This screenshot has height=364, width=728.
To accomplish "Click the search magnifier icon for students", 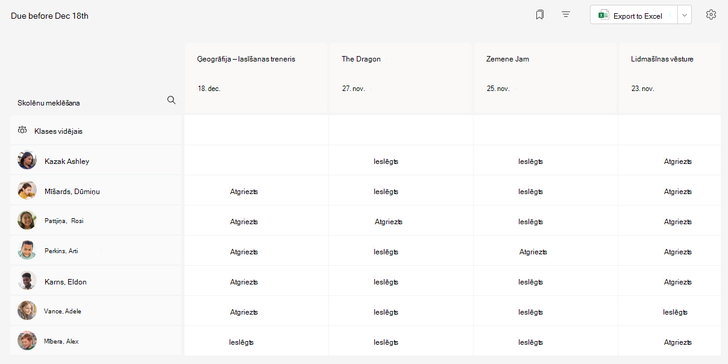I will click(x=171, y=100).
